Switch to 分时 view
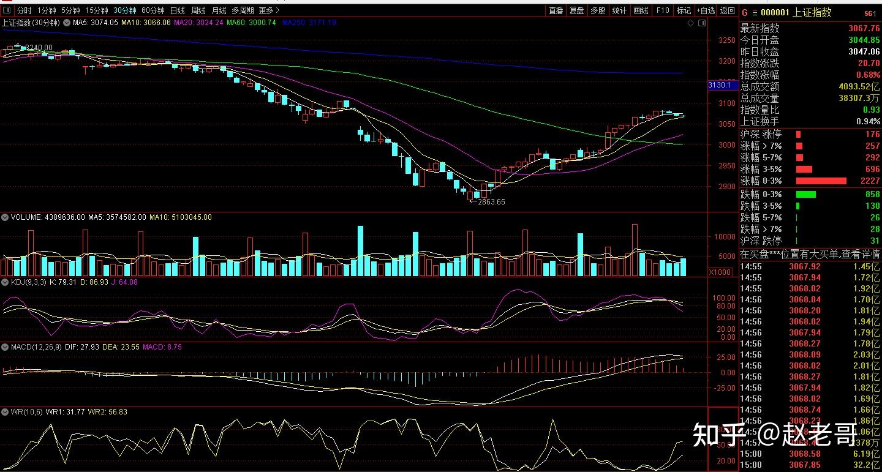The height and width of the screenshot is (472, 882). pos(24,10)
